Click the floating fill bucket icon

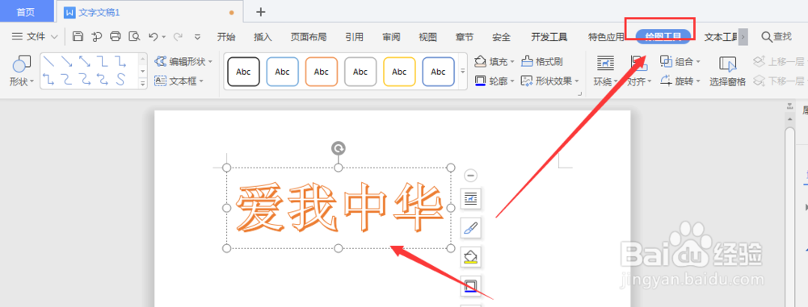pyautogui.click(x=470, y=256)
